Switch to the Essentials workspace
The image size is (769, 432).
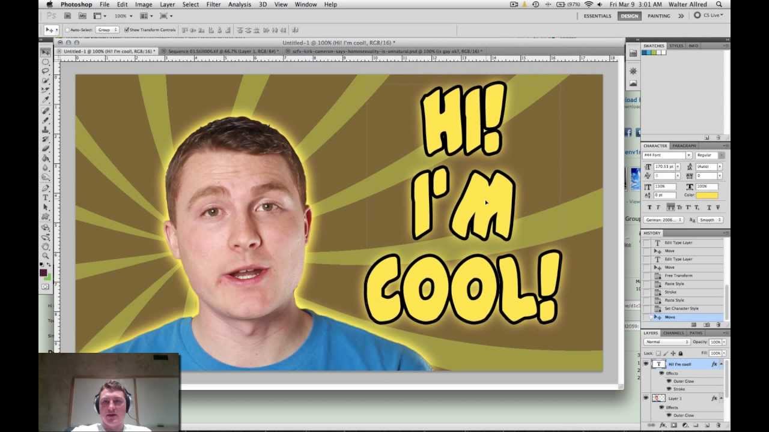(x=597, y=16)
